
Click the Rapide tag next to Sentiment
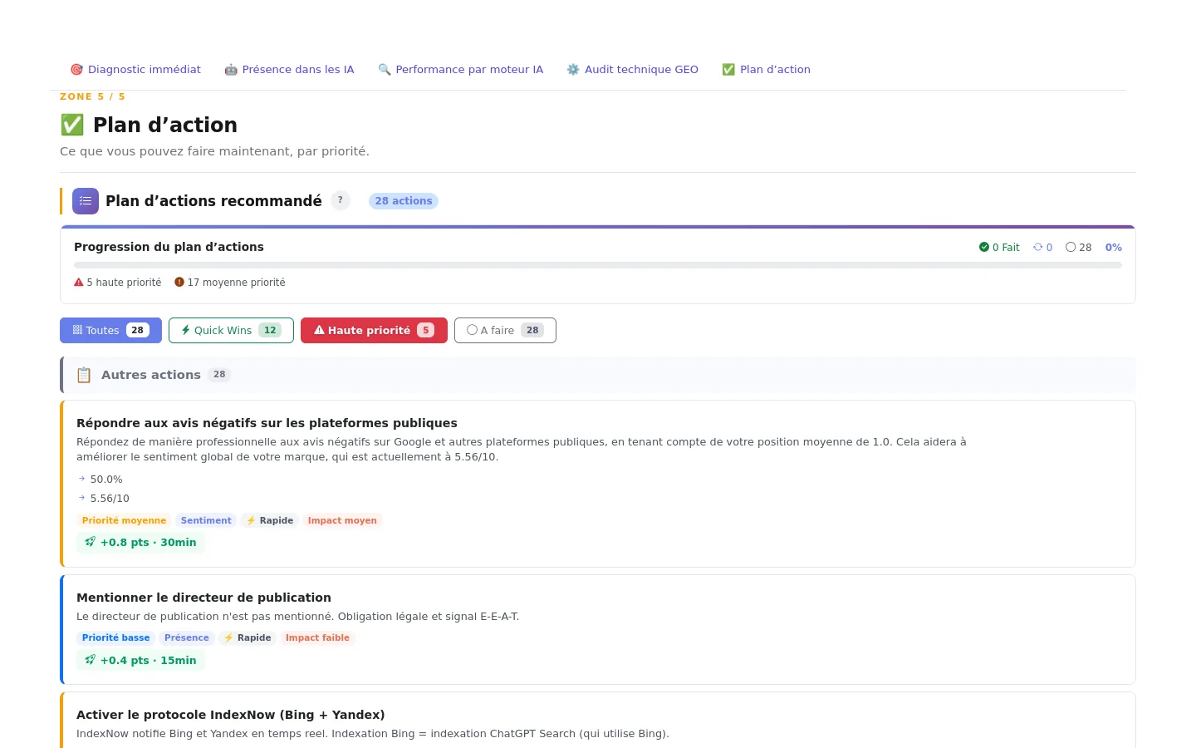click(x=270, y=520)
